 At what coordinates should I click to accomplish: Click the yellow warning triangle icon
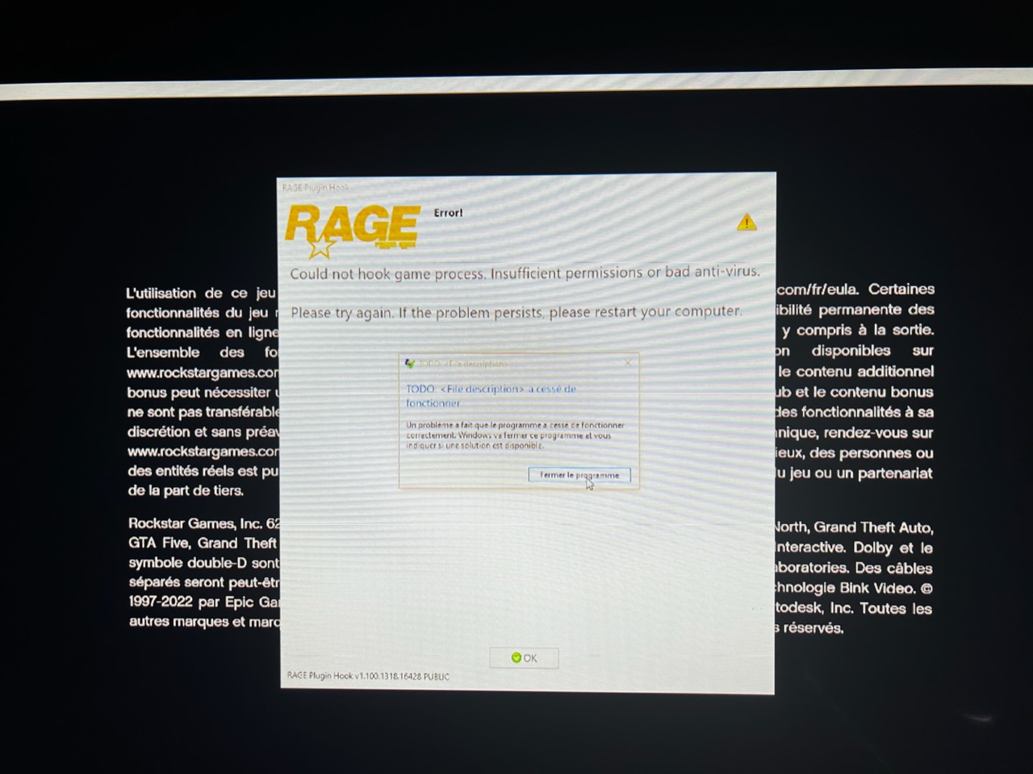(x=747, y=222)
